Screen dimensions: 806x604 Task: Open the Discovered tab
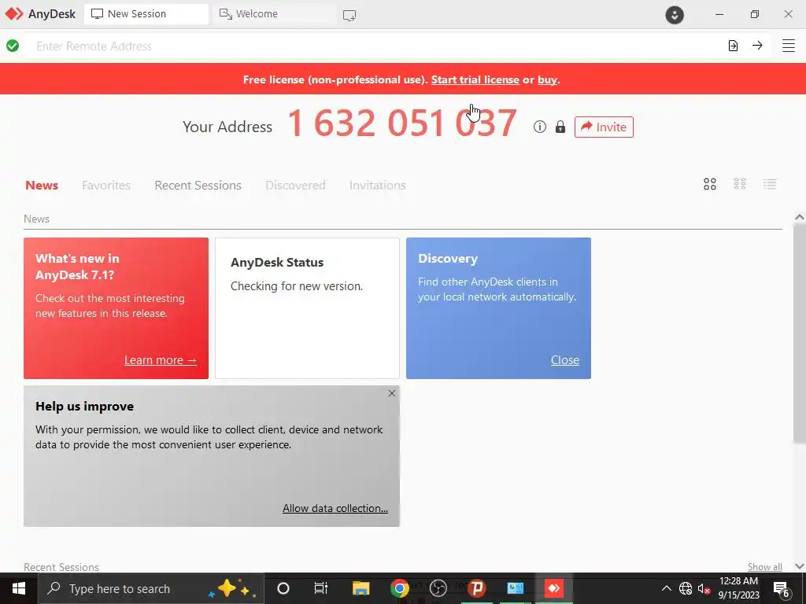[295, 185]
